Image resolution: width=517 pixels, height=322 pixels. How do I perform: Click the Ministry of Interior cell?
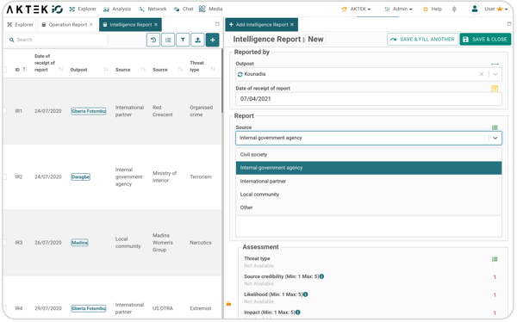pyautogui.click(x=165, y=177)
